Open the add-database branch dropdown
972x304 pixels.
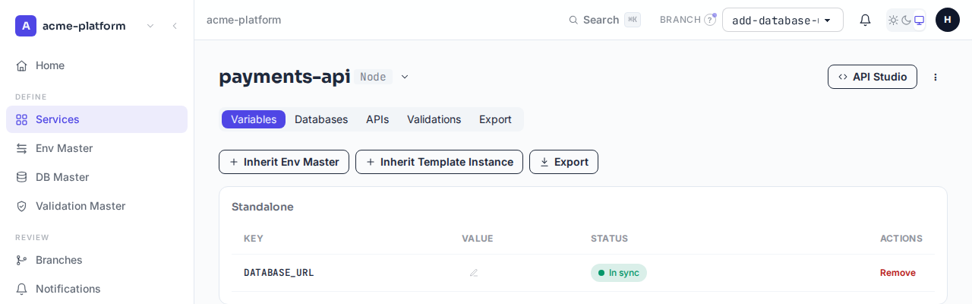click(783, 20)
